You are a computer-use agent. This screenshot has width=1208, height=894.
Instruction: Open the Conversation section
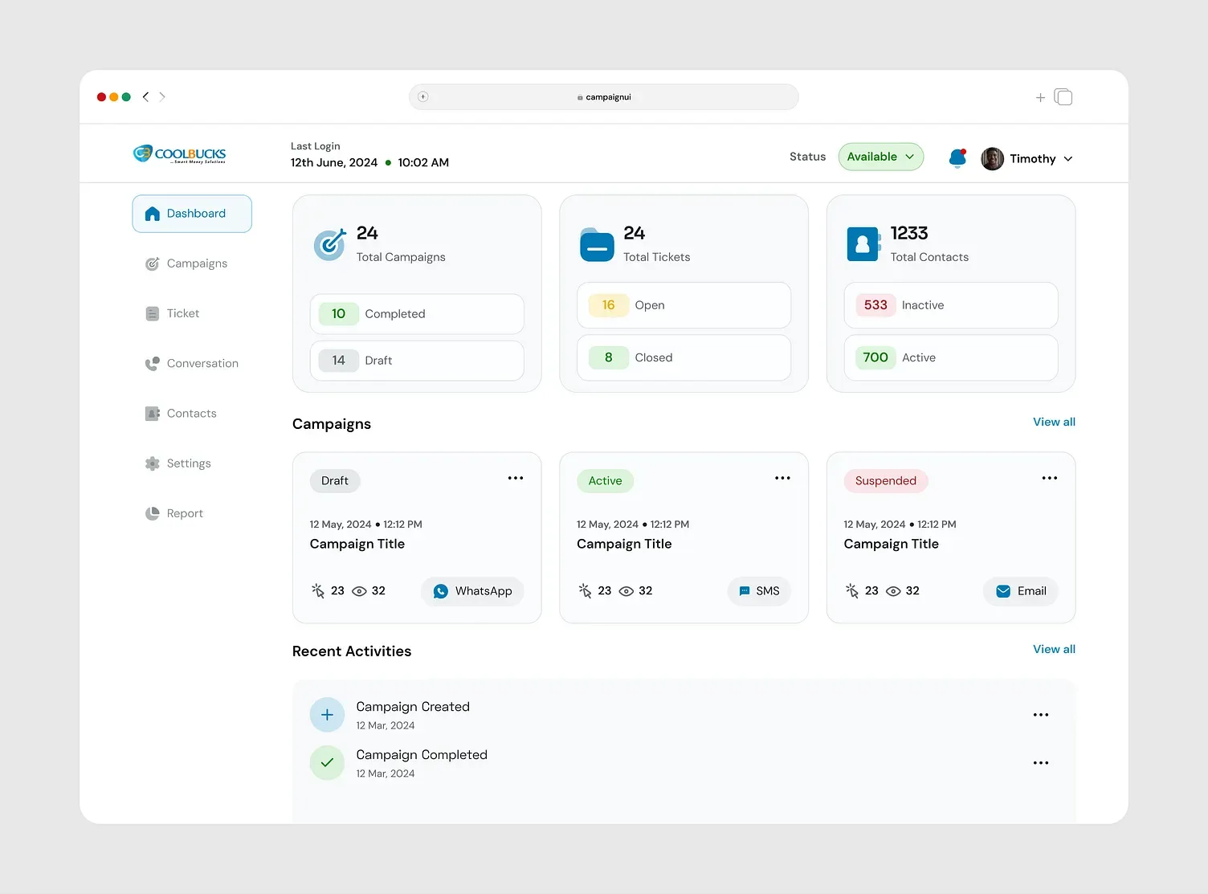[192, 363]
